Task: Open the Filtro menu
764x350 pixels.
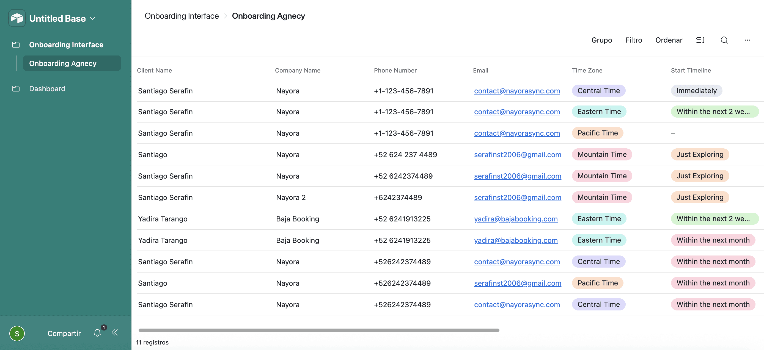Action: coord(633,40)
